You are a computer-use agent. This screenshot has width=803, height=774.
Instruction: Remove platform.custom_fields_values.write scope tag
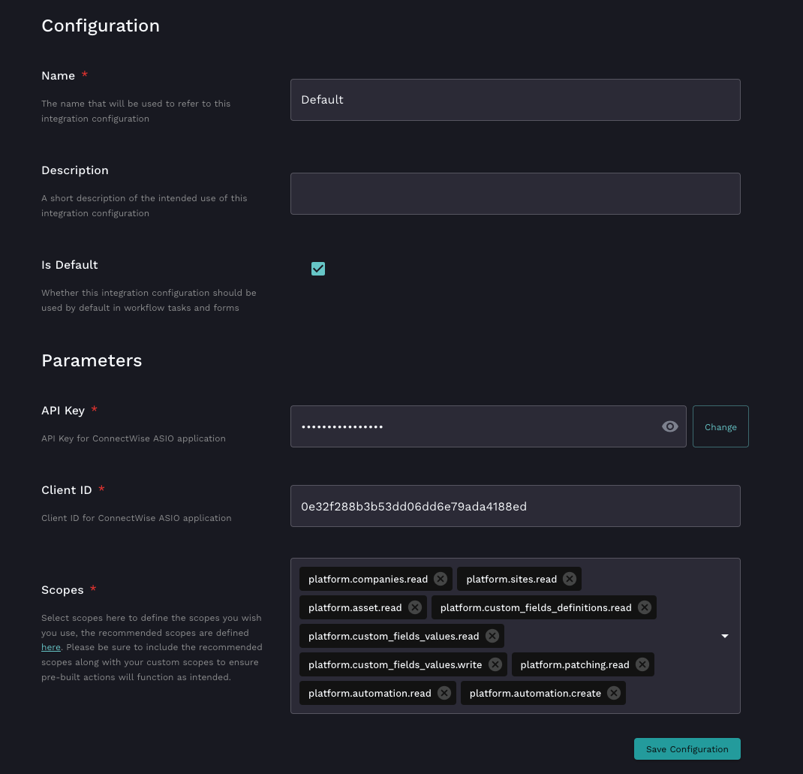pyautogui.click(x=495, y=664)
